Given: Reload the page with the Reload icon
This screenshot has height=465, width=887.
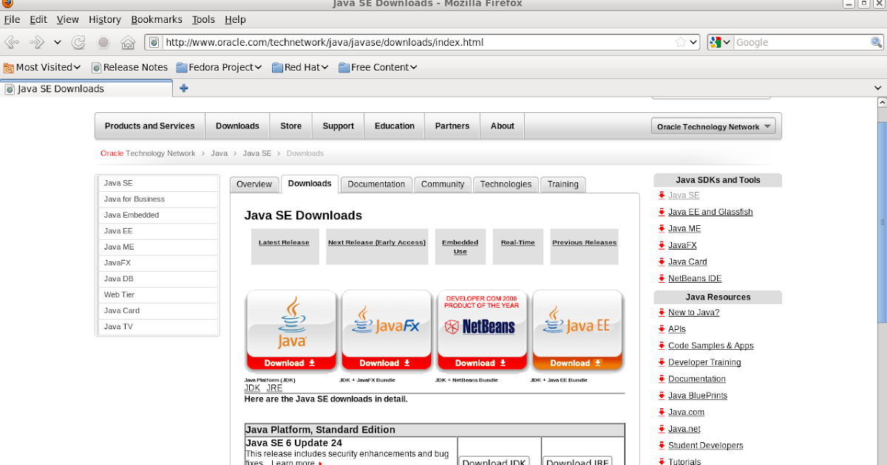Looking at the screenshot, I should tap(79, 42).
